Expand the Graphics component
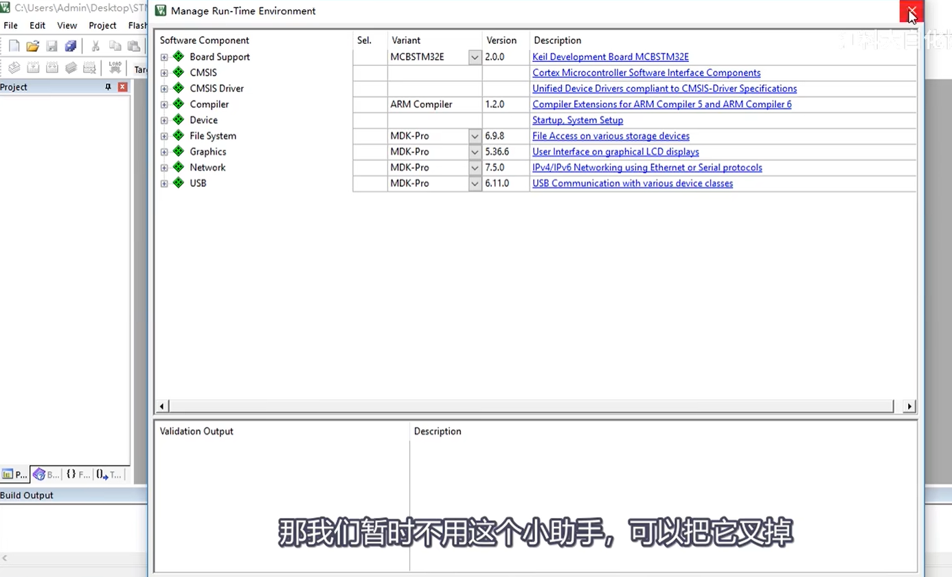 (x=164, y=152)
